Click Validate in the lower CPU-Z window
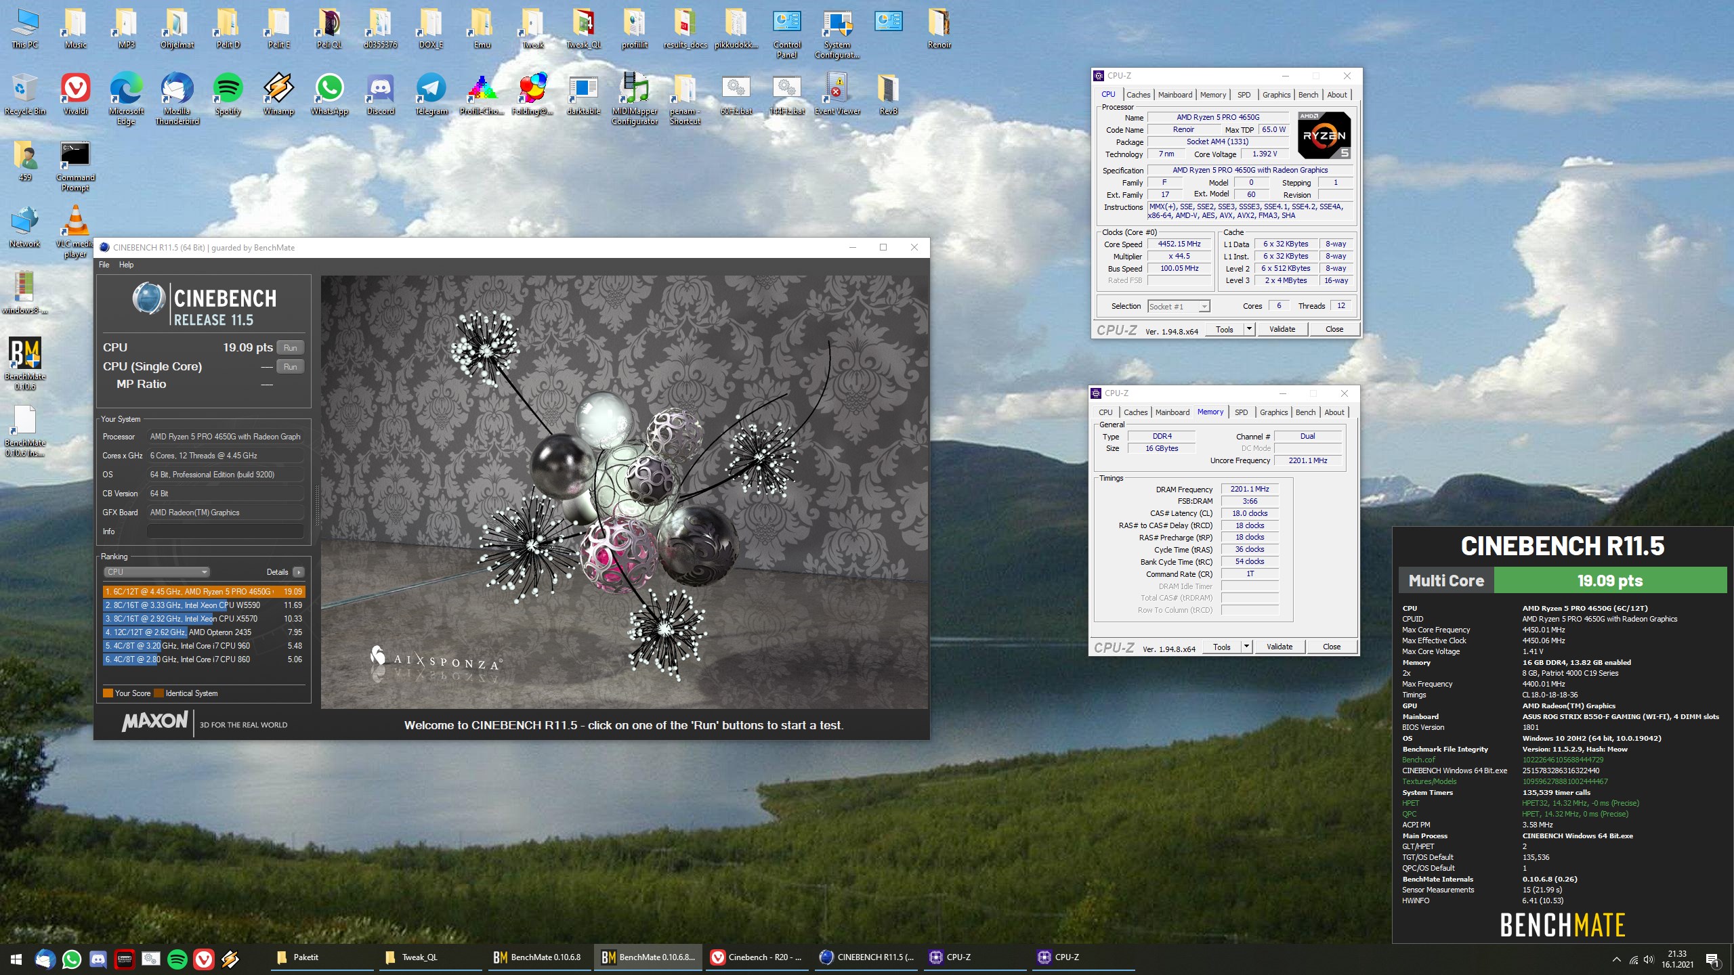Viewport: 1734px width, 975px height. click(x=1279, y=647)
